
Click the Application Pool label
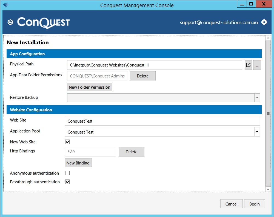coord(25,131)
